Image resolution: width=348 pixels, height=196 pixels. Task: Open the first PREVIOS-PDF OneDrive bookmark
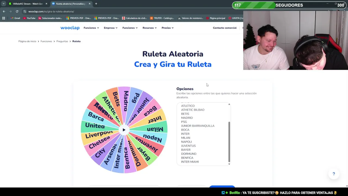click(x=78, y=18)
